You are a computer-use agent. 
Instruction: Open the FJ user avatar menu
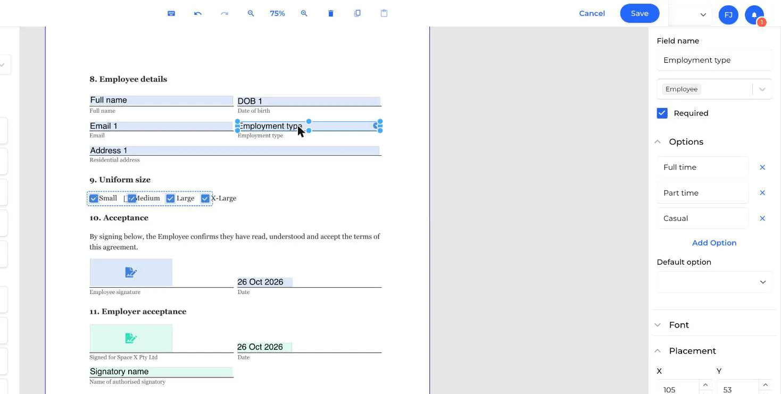[x=728, y=14]
